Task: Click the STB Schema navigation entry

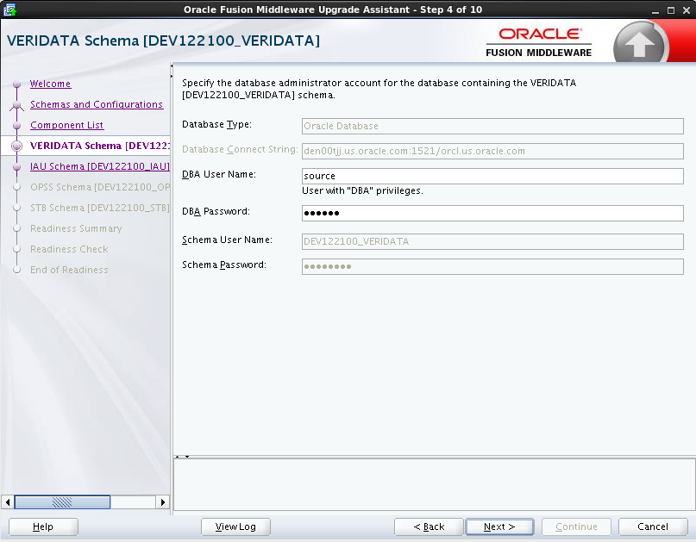Action: (x=100, y=208)
